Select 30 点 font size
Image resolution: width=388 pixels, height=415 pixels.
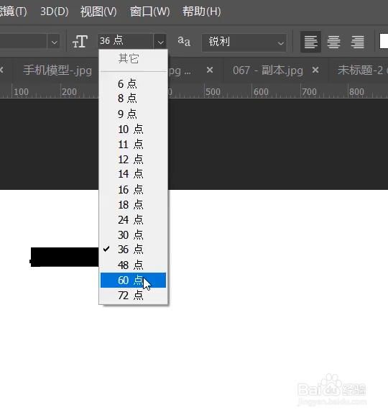click(133, 234)
